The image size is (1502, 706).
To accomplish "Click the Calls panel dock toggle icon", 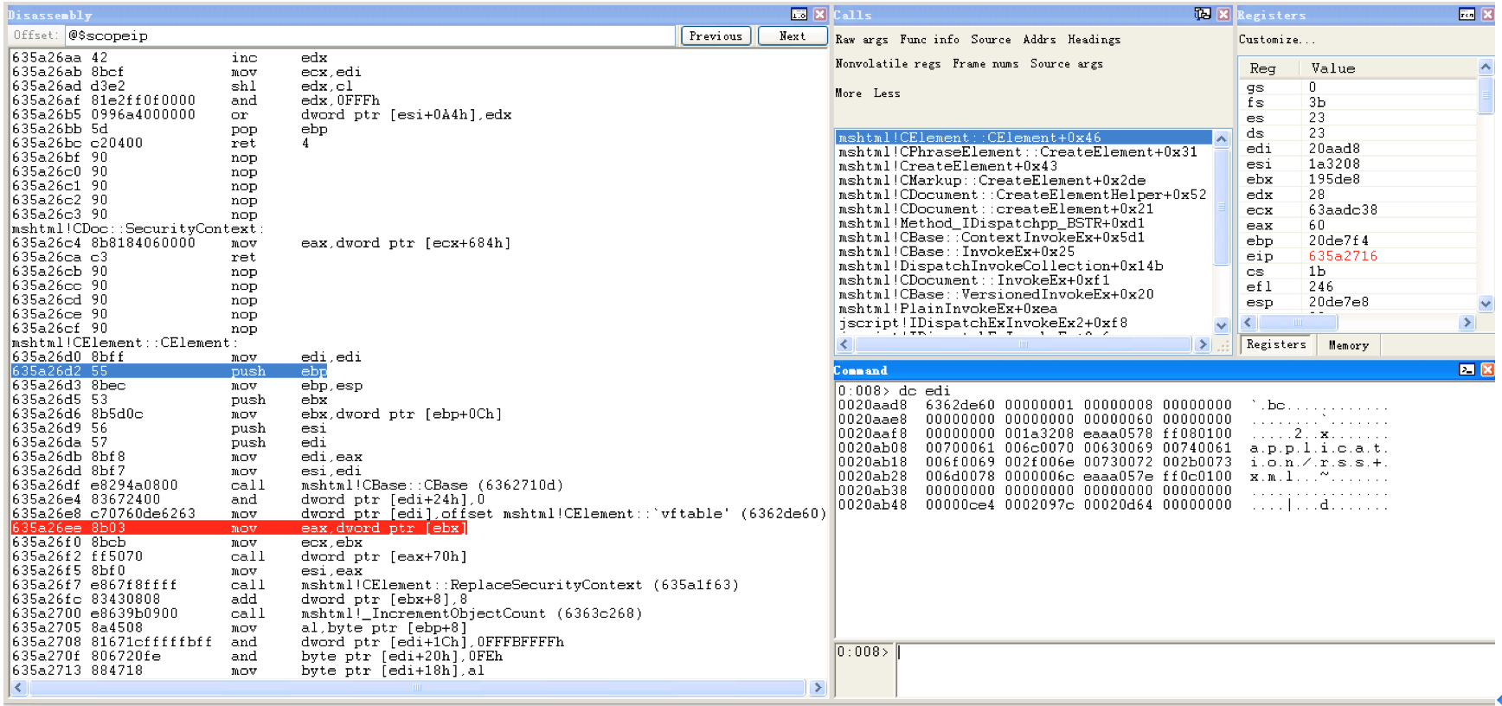I will click(x=1203, y=14).
